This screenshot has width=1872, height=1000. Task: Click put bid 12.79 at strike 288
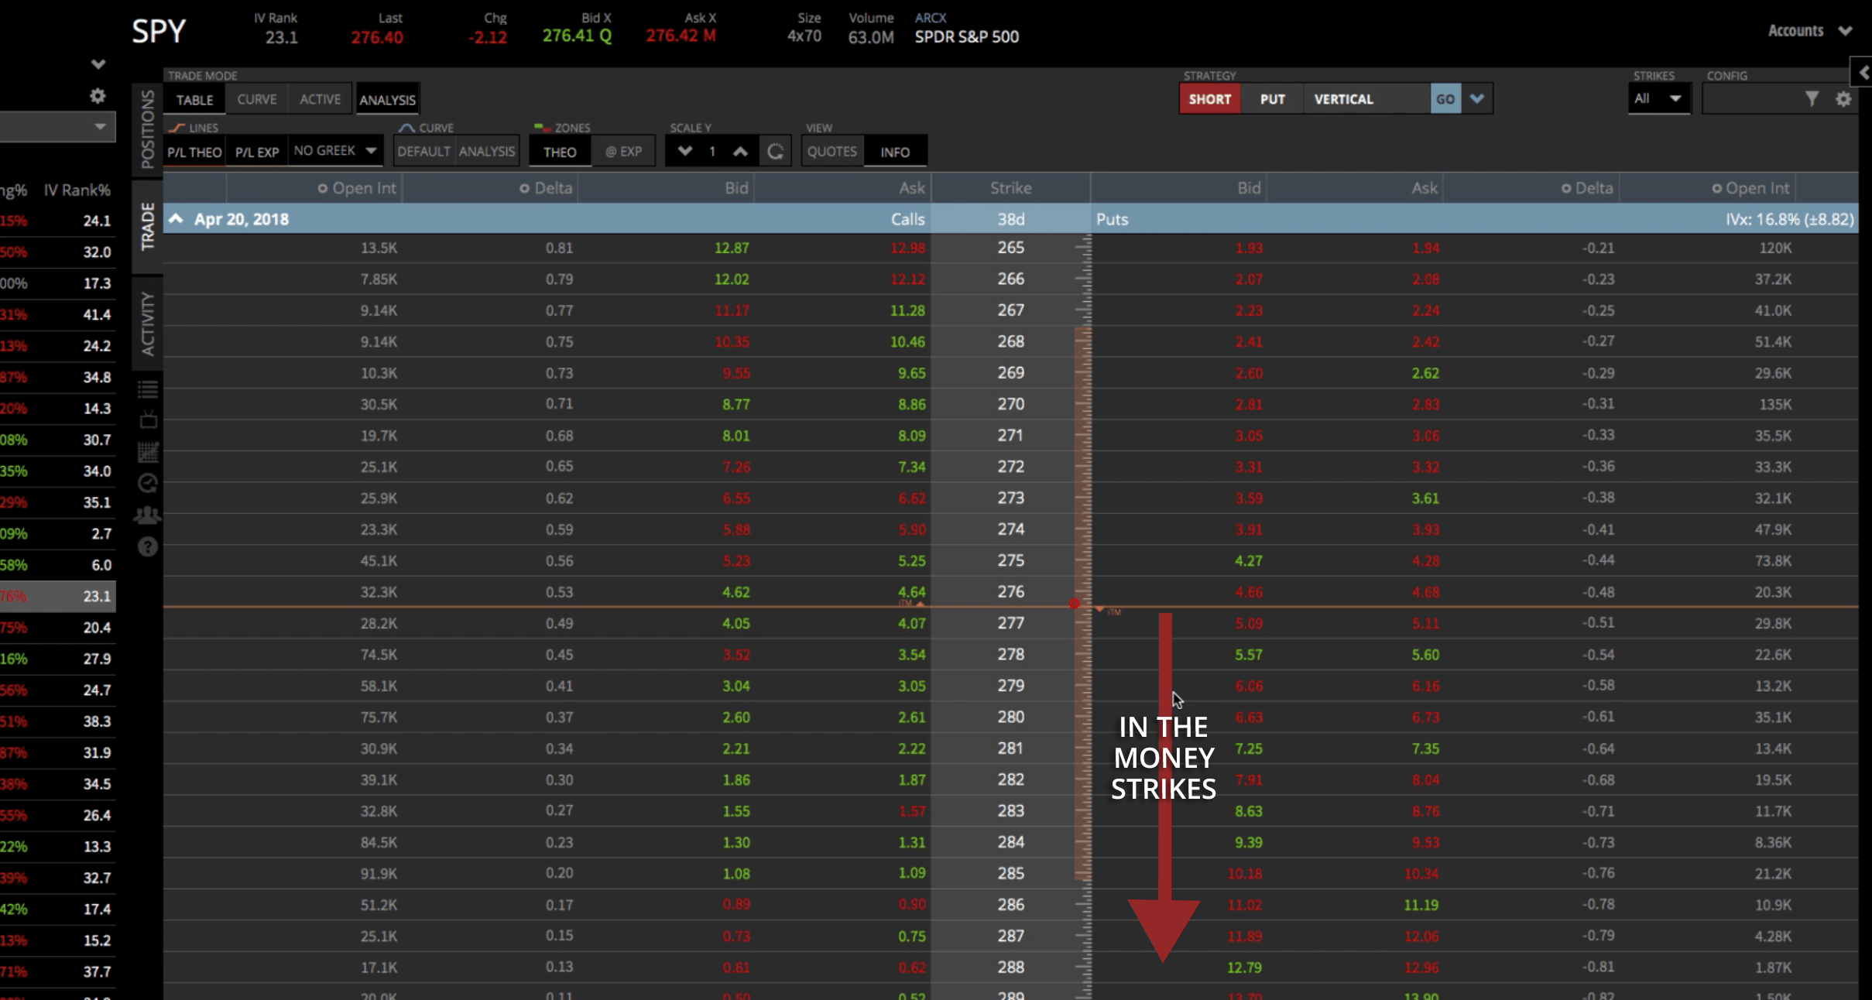coord(1244,967)
